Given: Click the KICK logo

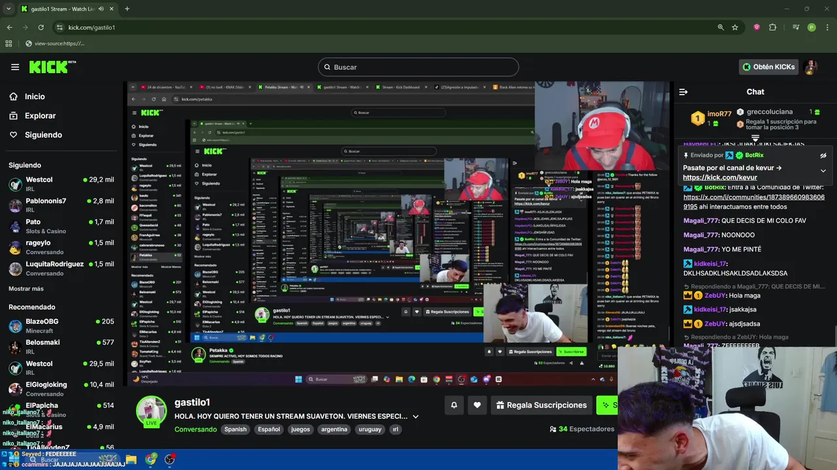Looking at the screenshot, I should tap(52, 67).
